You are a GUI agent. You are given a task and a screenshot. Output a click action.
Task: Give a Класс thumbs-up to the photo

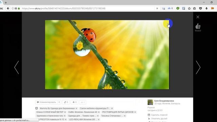point(198,27)
